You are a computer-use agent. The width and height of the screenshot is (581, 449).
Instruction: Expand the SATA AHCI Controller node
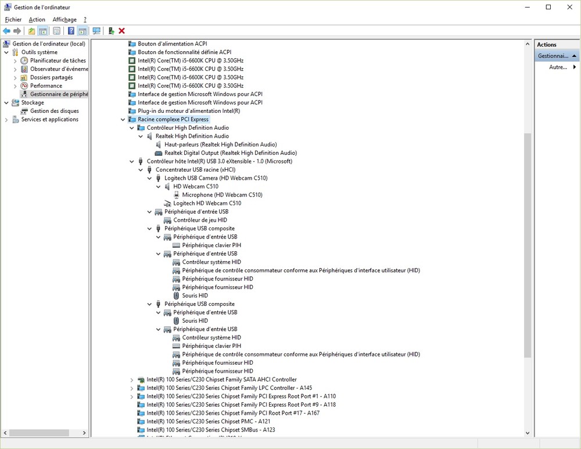pyautogui.click(x=131, y=380)
